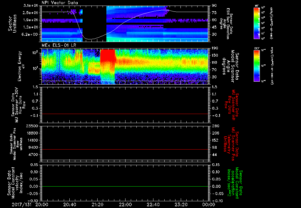
Task: Click the 3.1e+01 sector tick value
Action: [x=31, y=6]
